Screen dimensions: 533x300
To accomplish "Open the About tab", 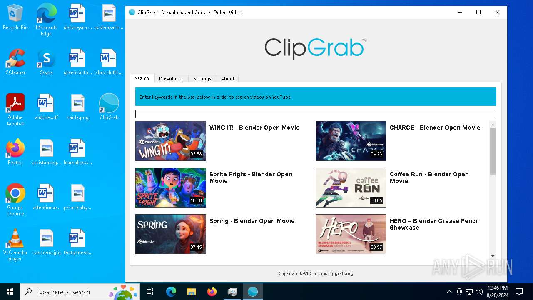I will point(228,79).
